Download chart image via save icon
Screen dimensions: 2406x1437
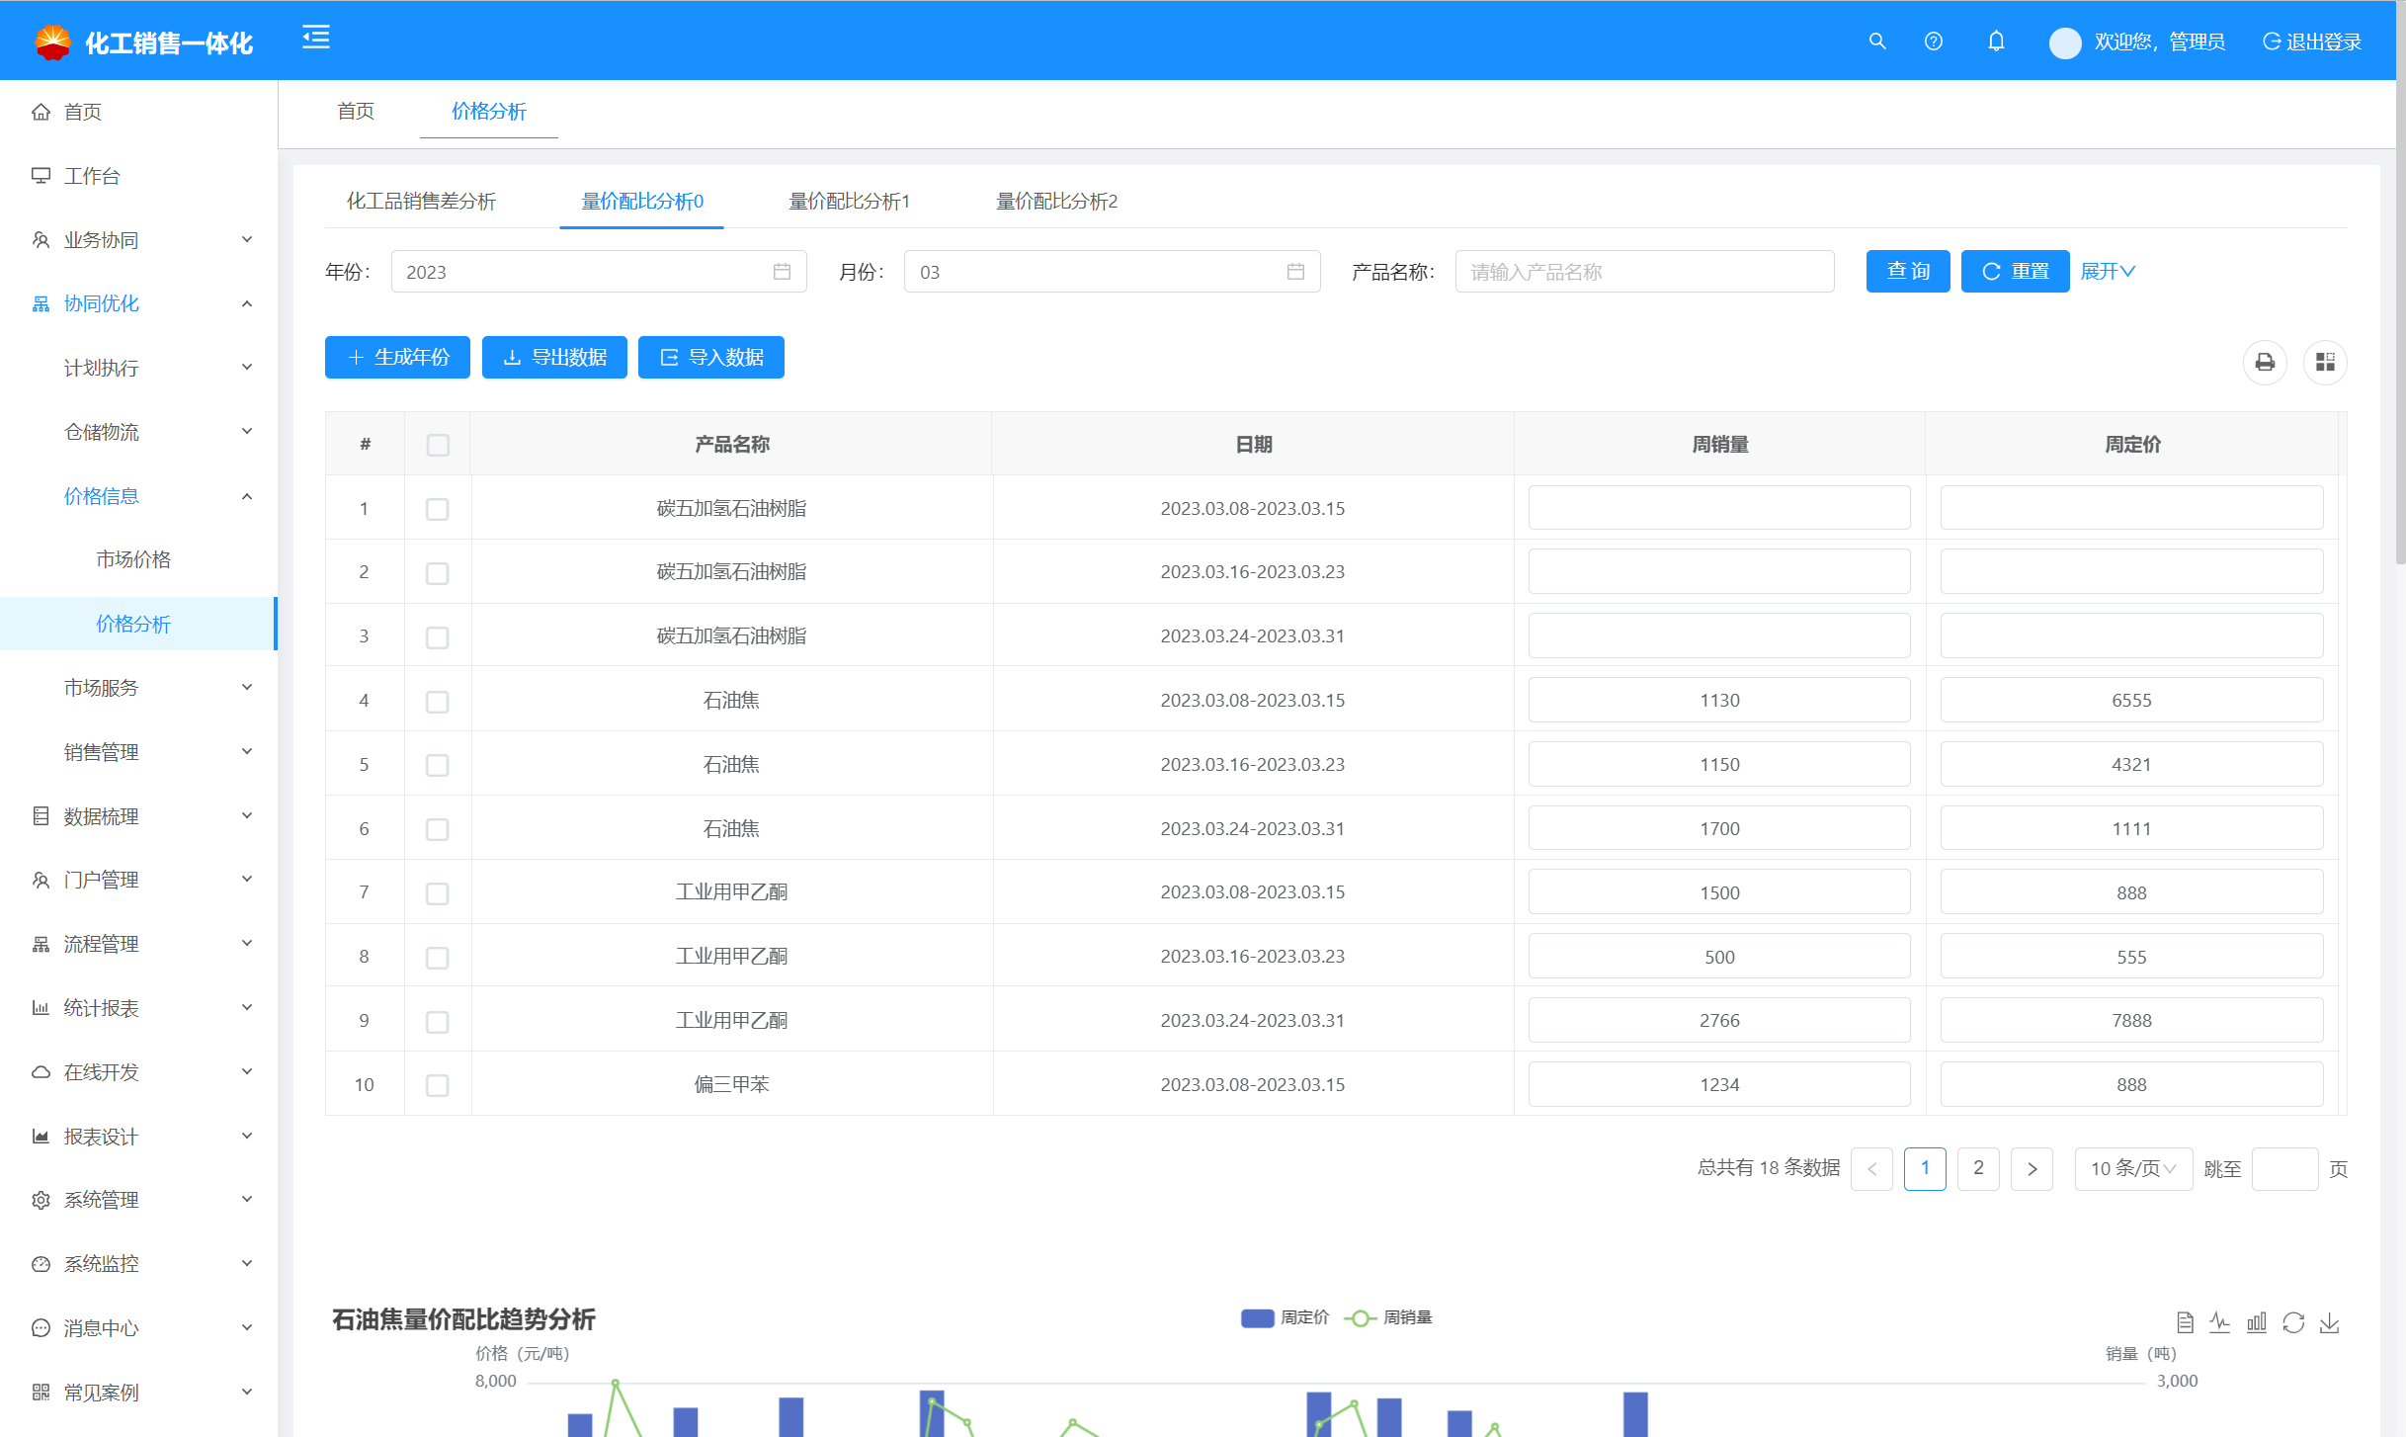(x=2330, y=1322)
